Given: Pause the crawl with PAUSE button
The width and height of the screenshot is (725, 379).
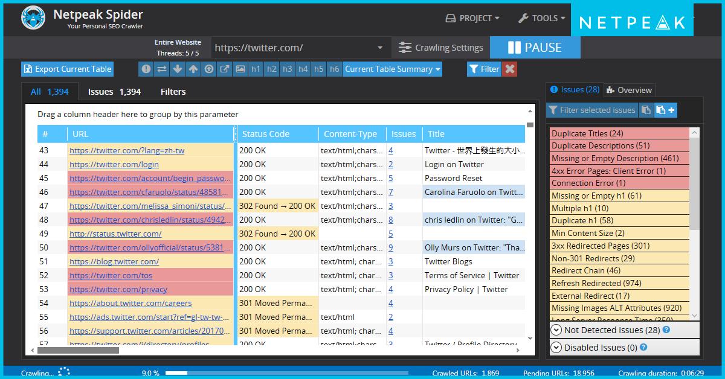Looking at the screenshot, I should (535, 48).
